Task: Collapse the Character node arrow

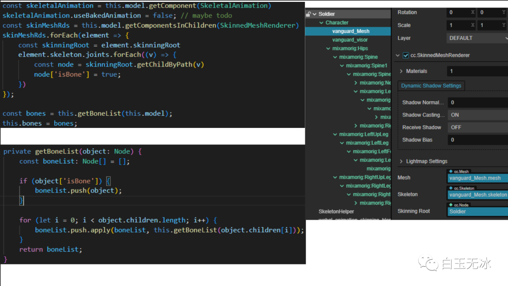Action: pos(321,23)
